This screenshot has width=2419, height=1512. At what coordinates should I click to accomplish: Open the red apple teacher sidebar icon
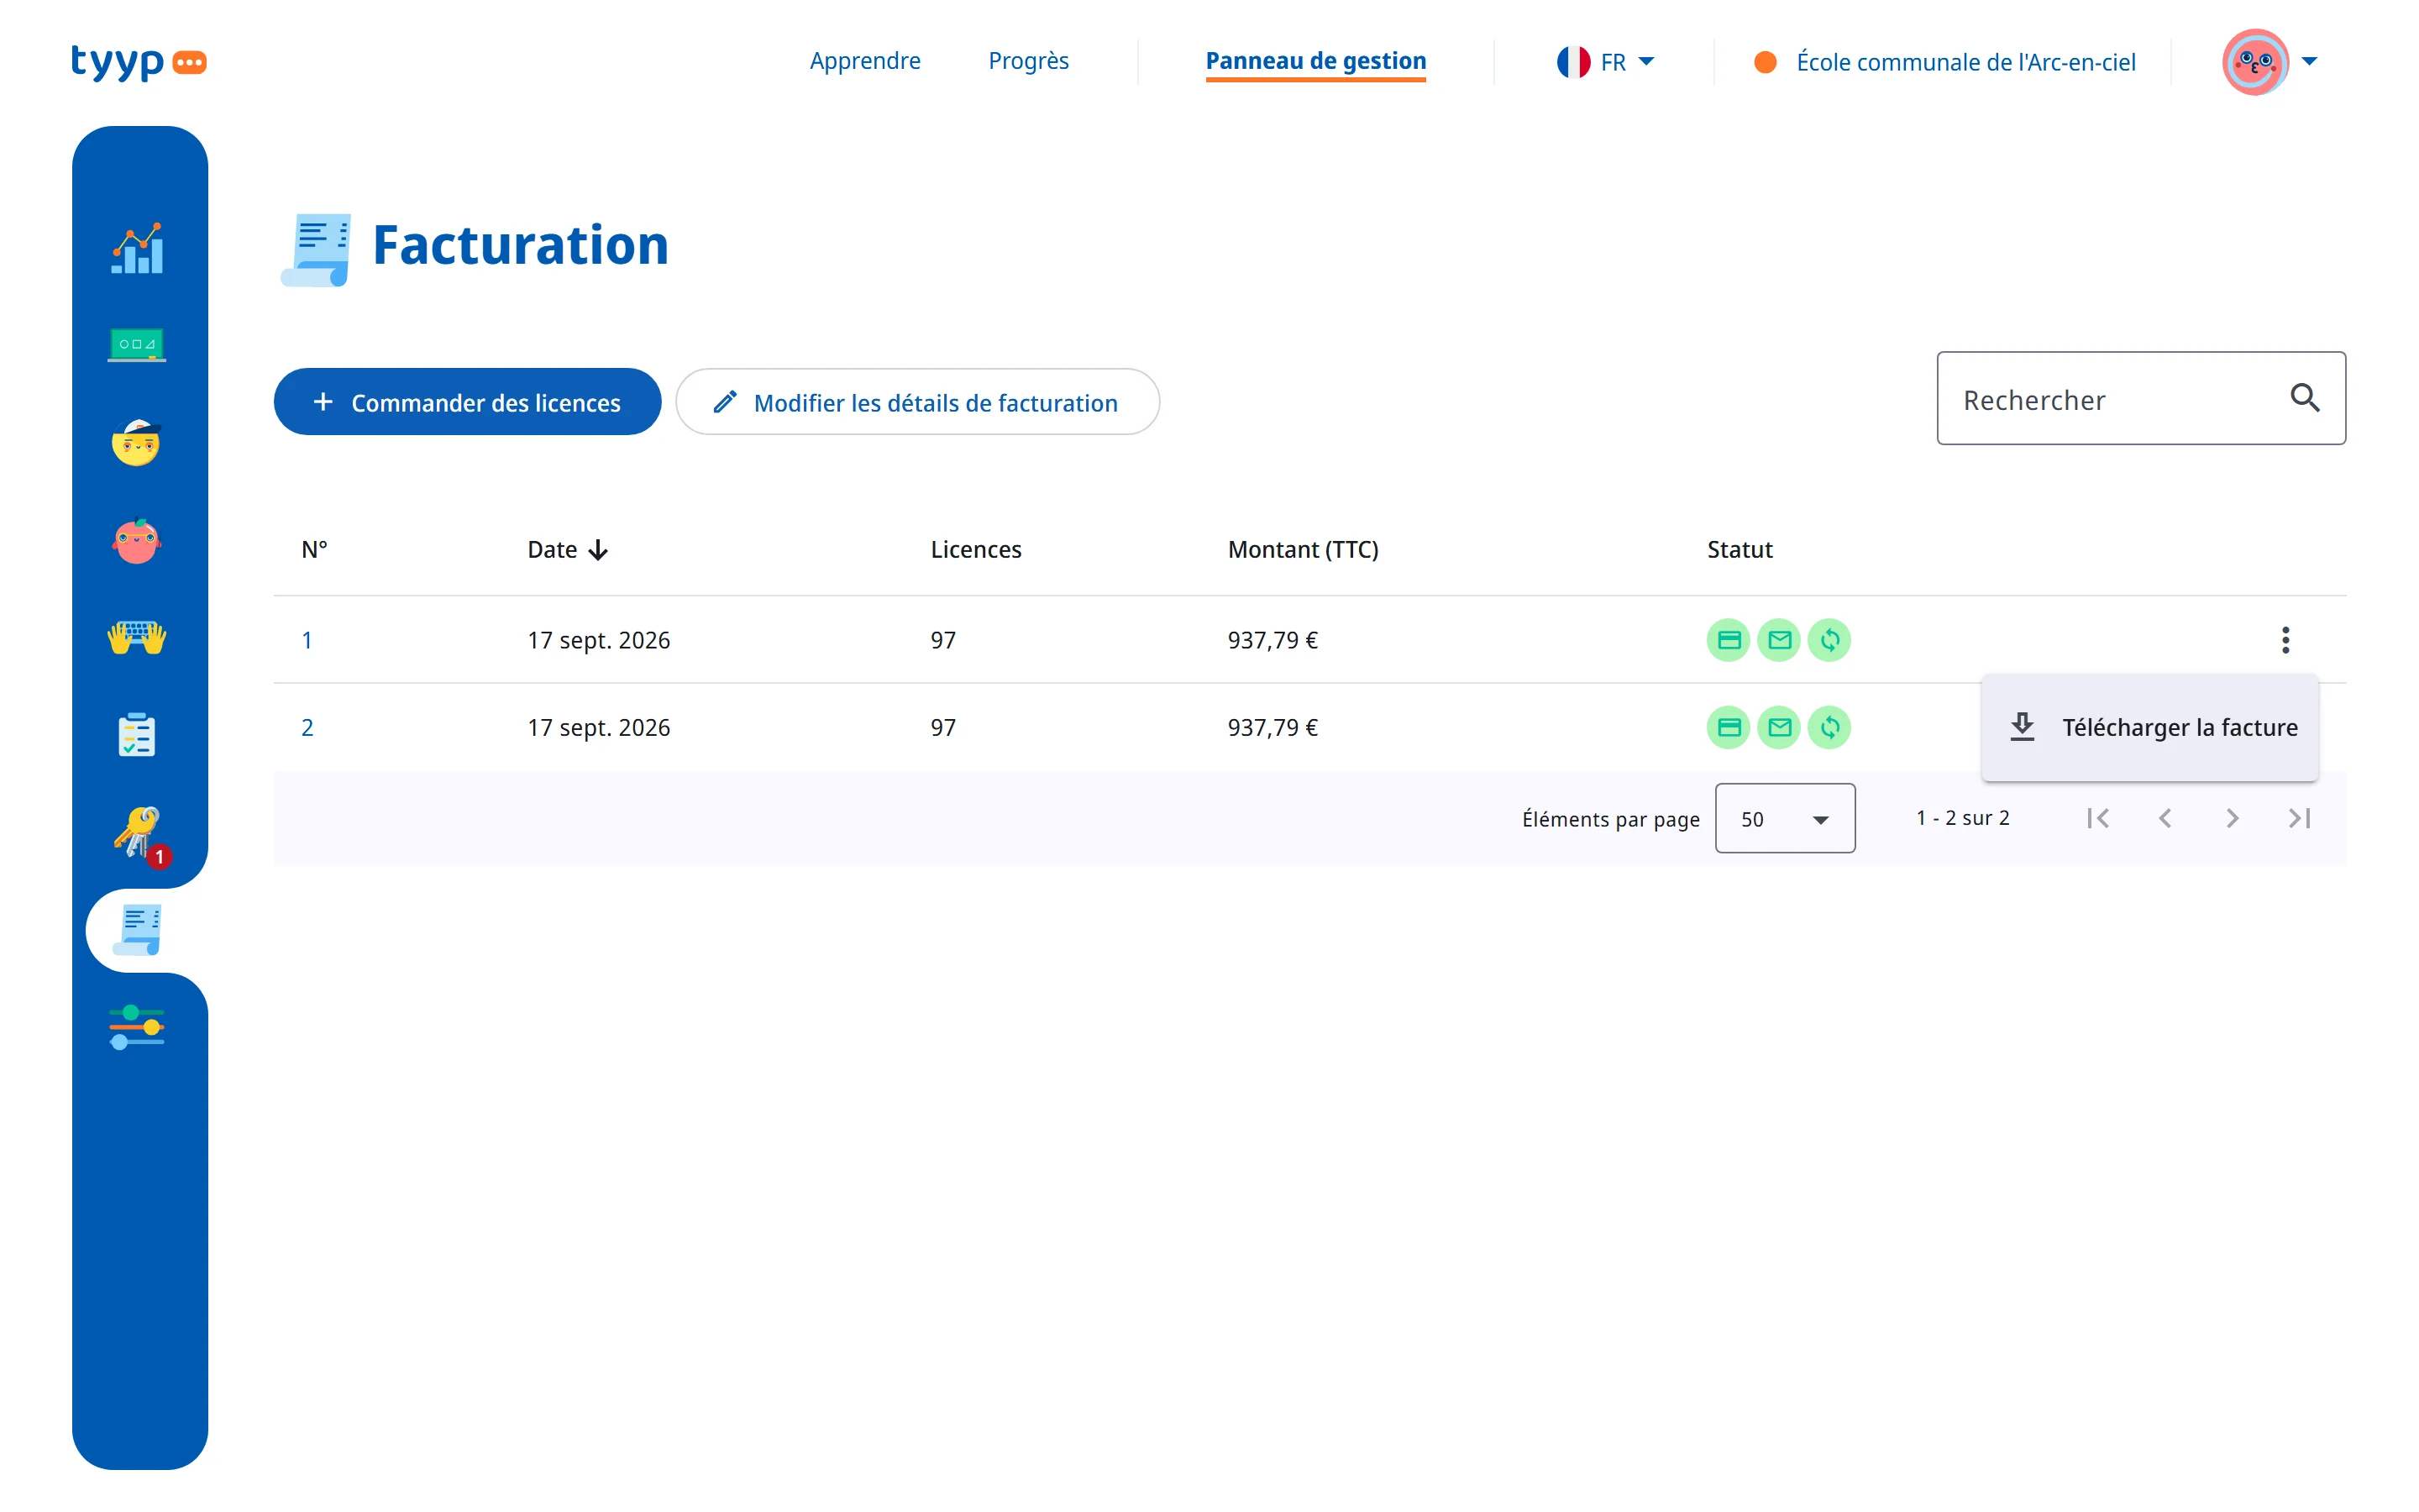coord(137,540)
